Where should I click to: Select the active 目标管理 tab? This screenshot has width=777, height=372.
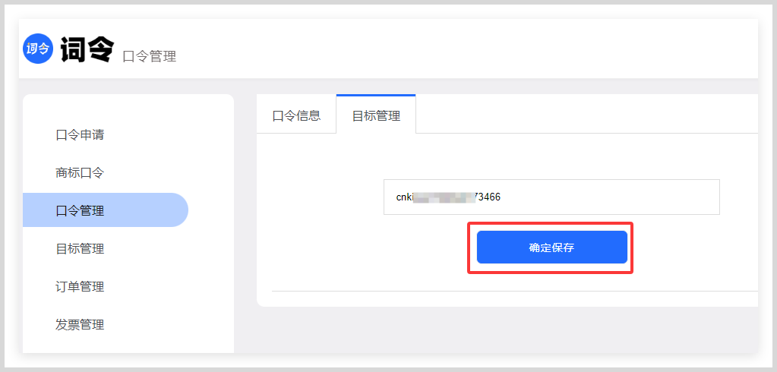tap(376, 115)
